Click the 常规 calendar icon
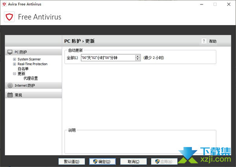The width and height of the screenshot is (236, 167). tap(10, 95)
